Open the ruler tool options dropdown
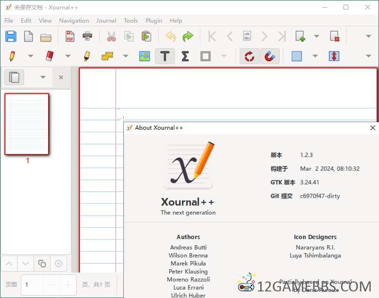379x298 pixels. [x=126, y=56]
